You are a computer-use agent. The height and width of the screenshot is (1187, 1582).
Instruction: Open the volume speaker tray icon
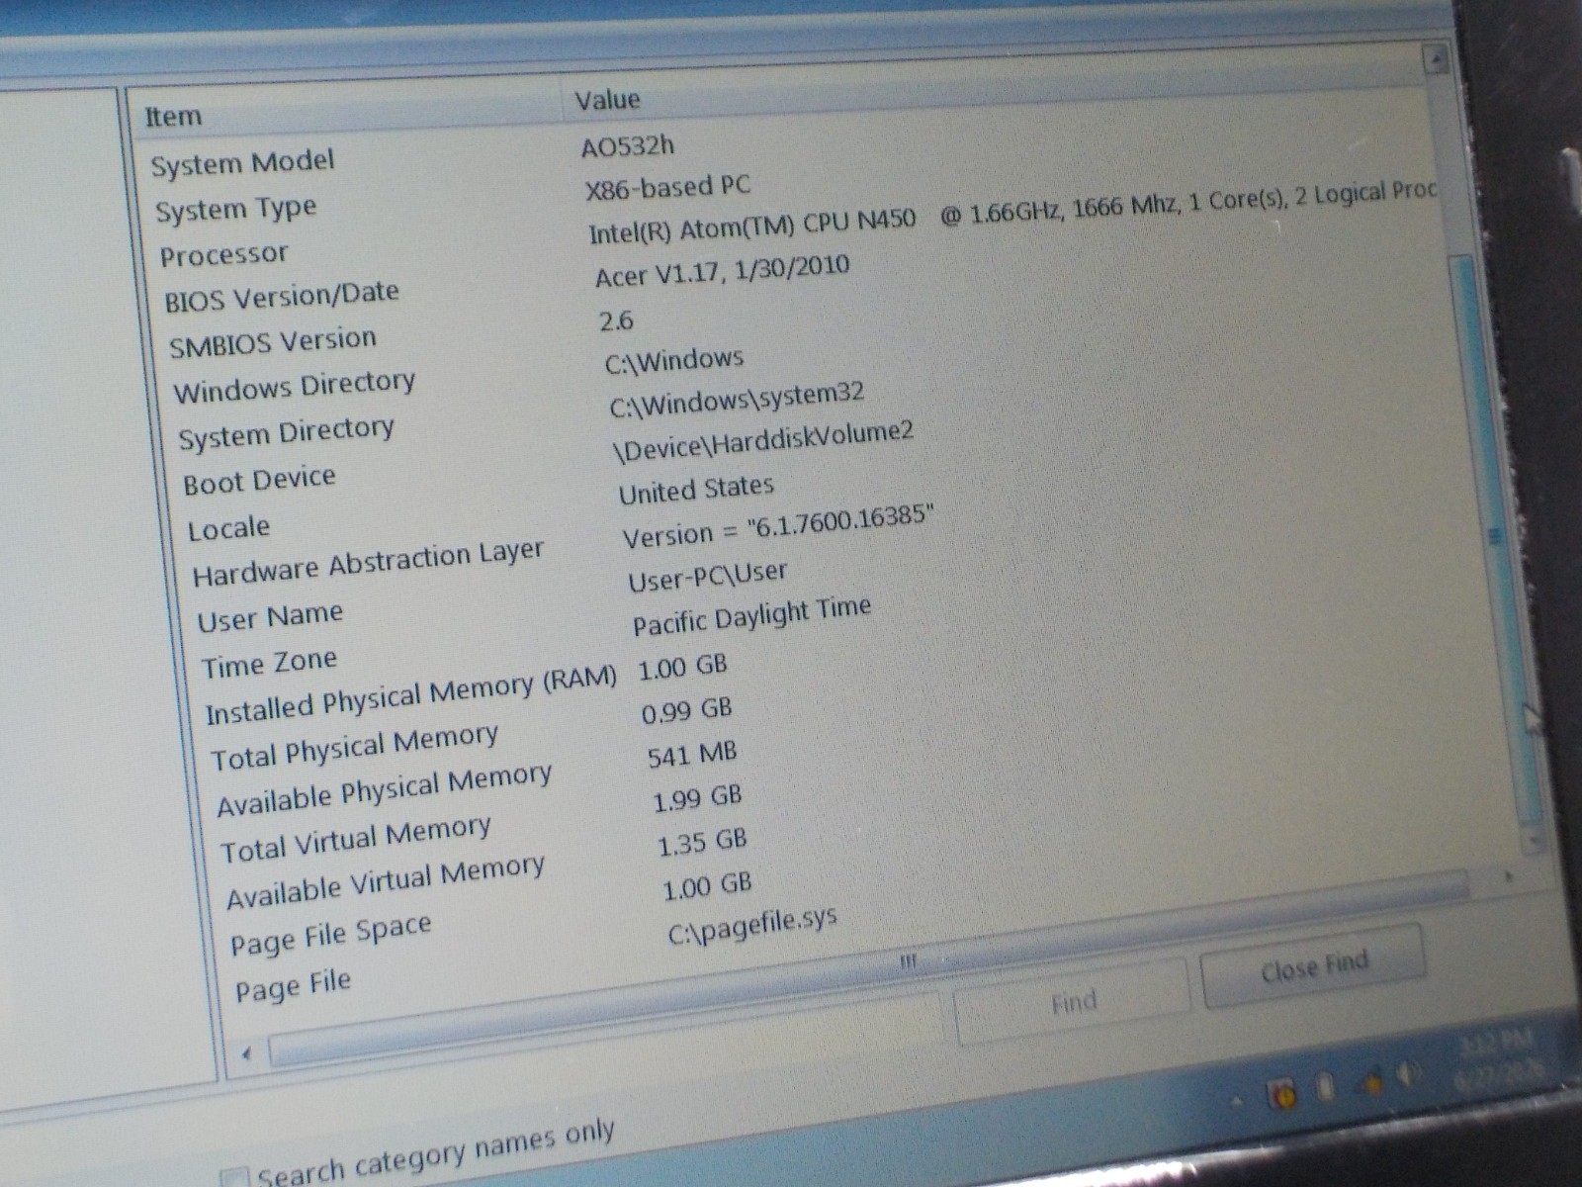pos(1411,1074)
